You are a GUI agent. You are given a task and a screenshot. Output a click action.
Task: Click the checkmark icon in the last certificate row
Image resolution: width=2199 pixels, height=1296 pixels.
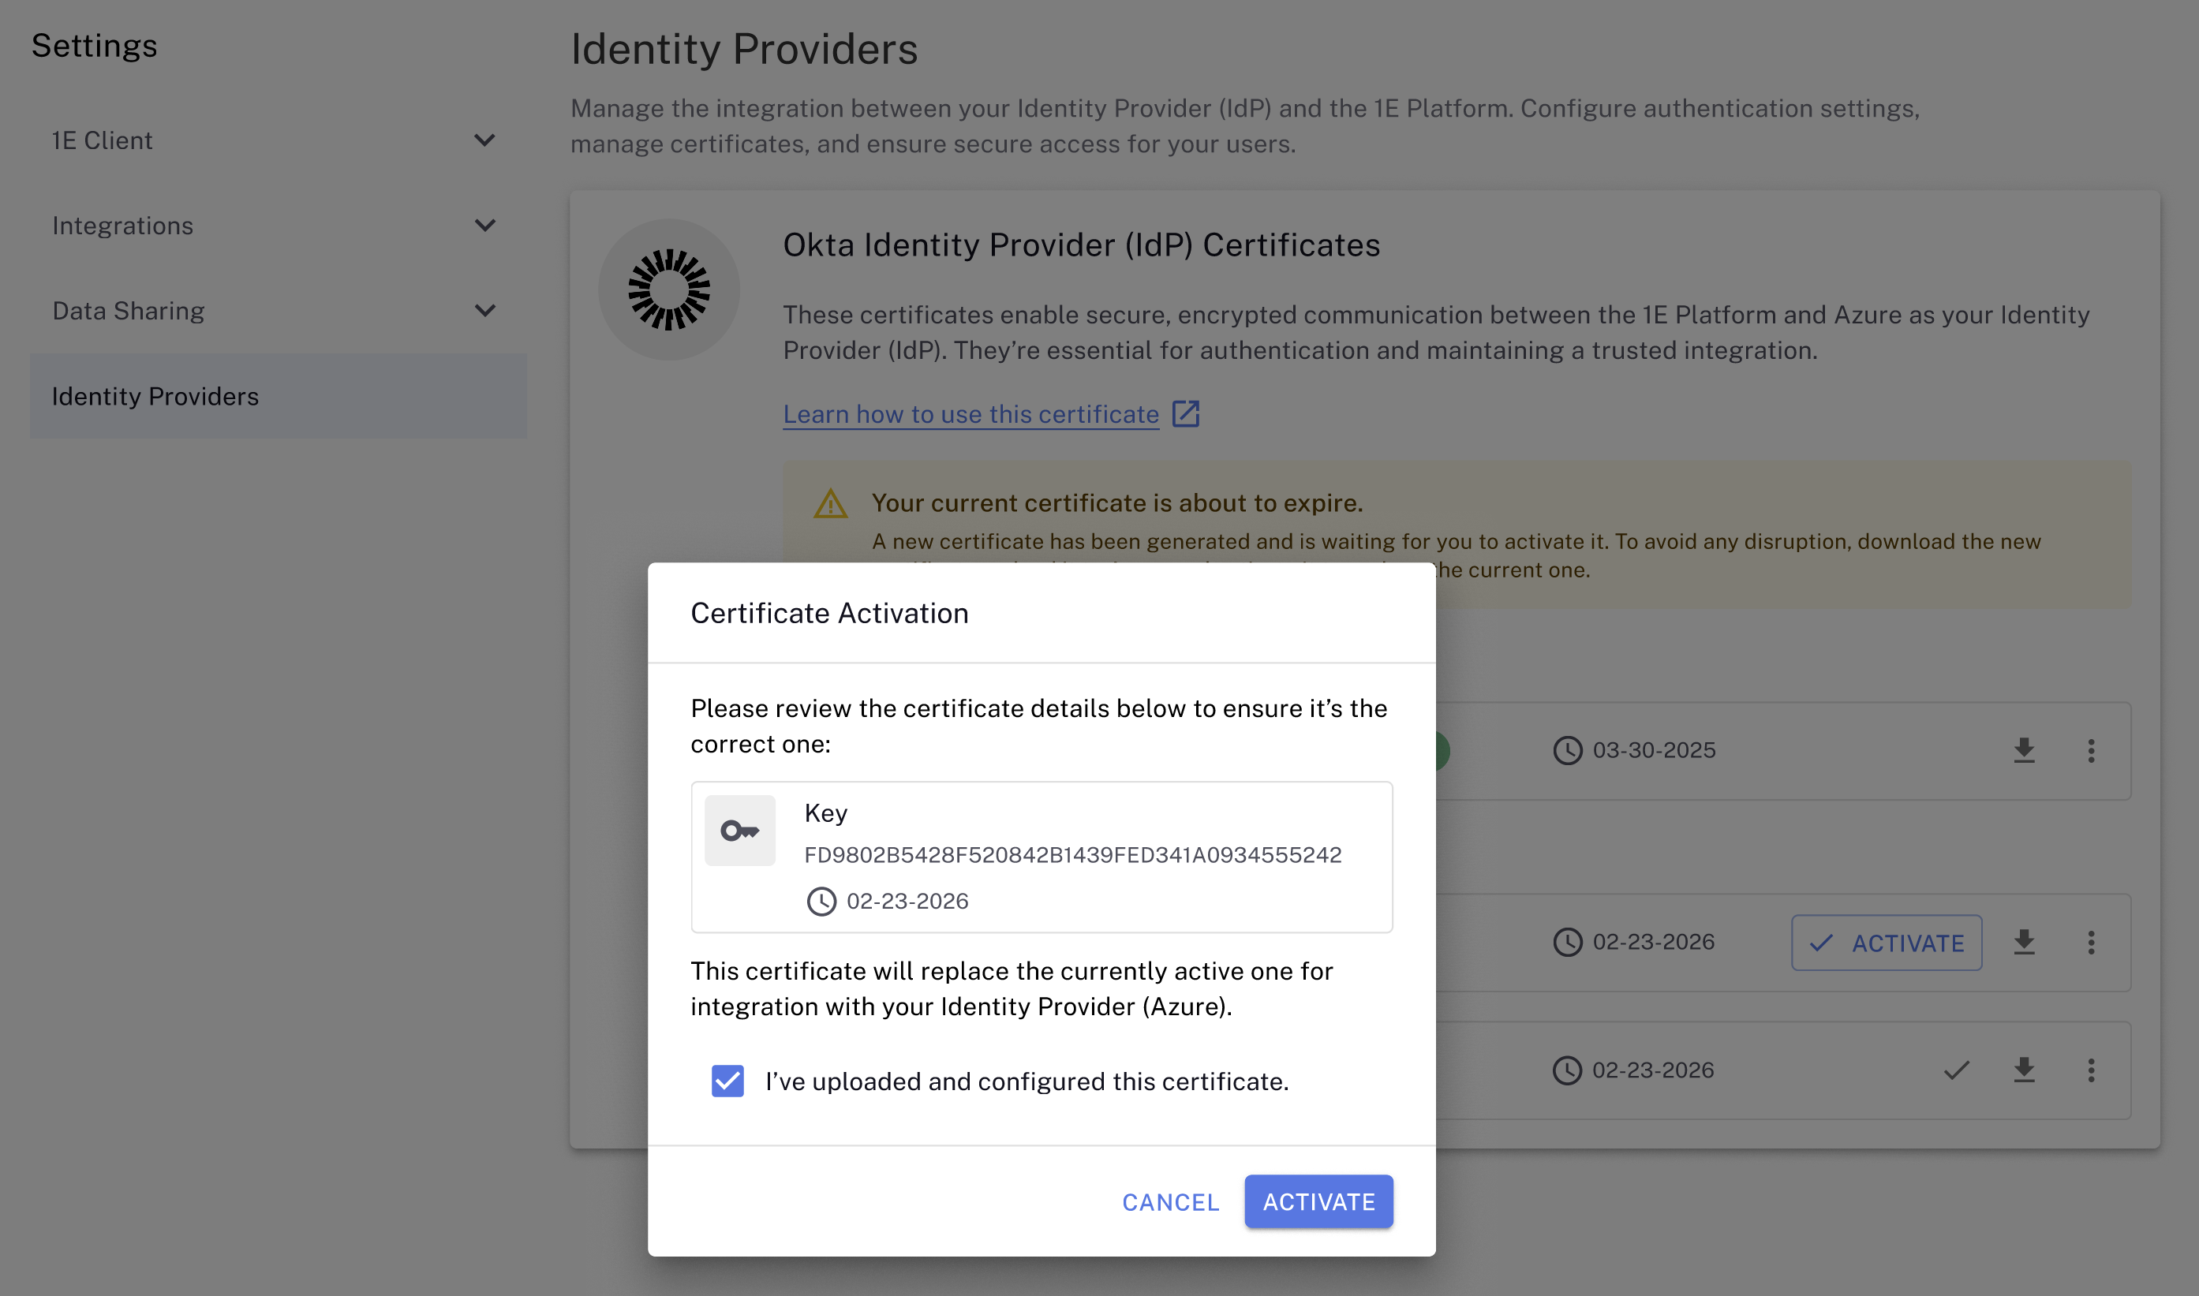[x=1956, y=1070]
